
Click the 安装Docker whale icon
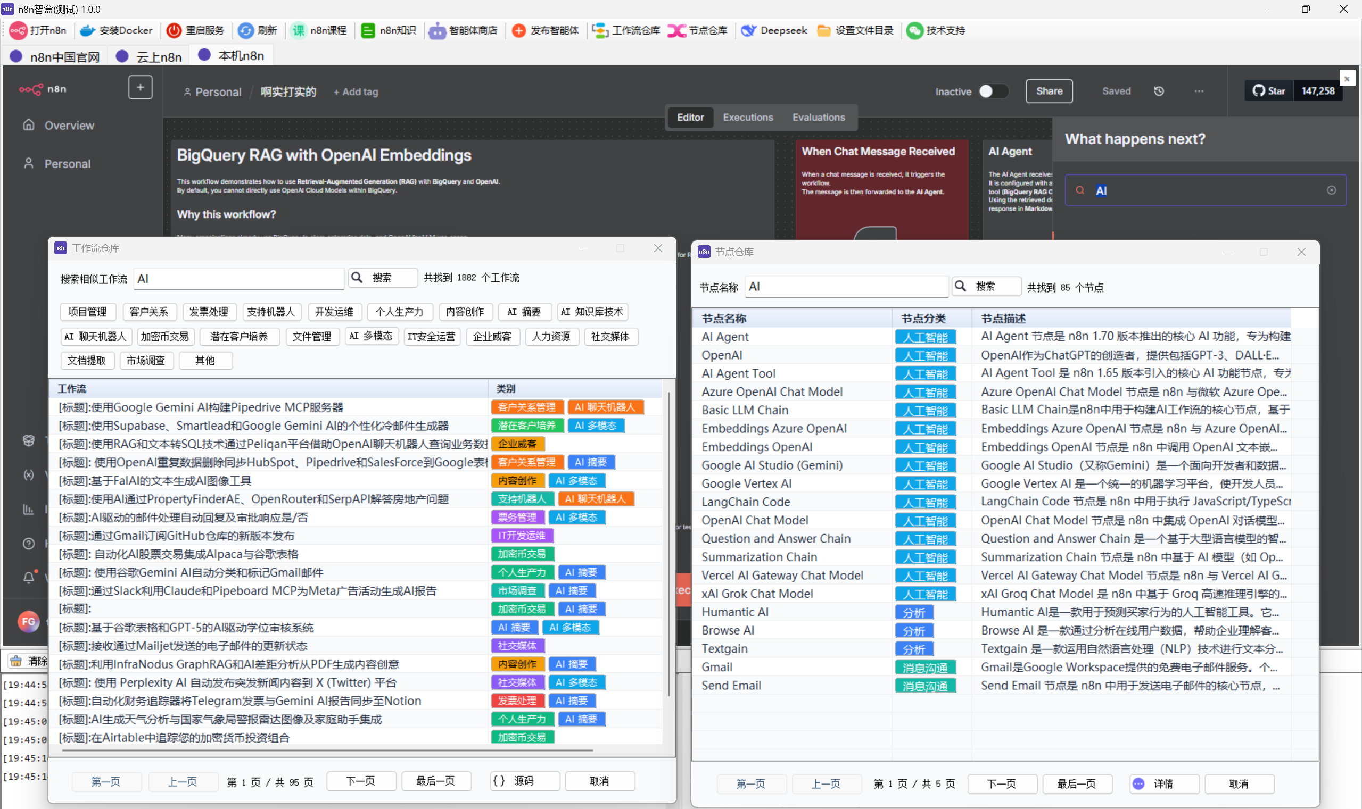(x=88, y=30)
